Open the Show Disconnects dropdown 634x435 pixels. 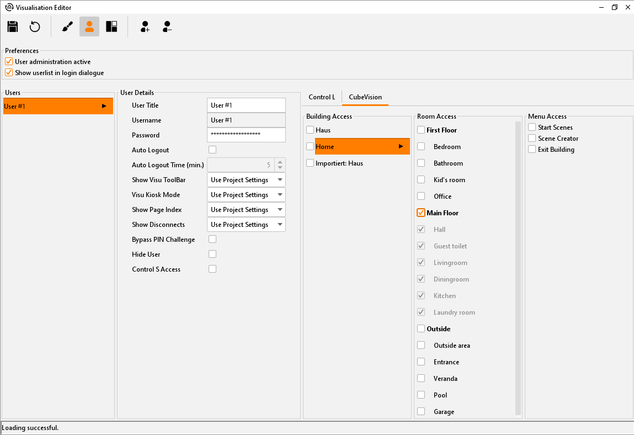[x=246, y=225]
